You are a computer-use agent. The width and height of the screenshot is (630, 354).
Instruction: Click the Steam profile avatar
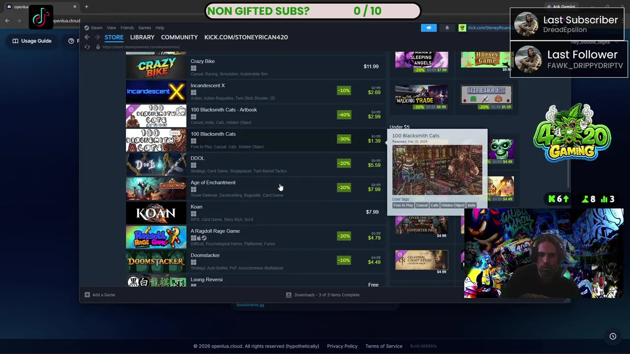tap(462, 28)
